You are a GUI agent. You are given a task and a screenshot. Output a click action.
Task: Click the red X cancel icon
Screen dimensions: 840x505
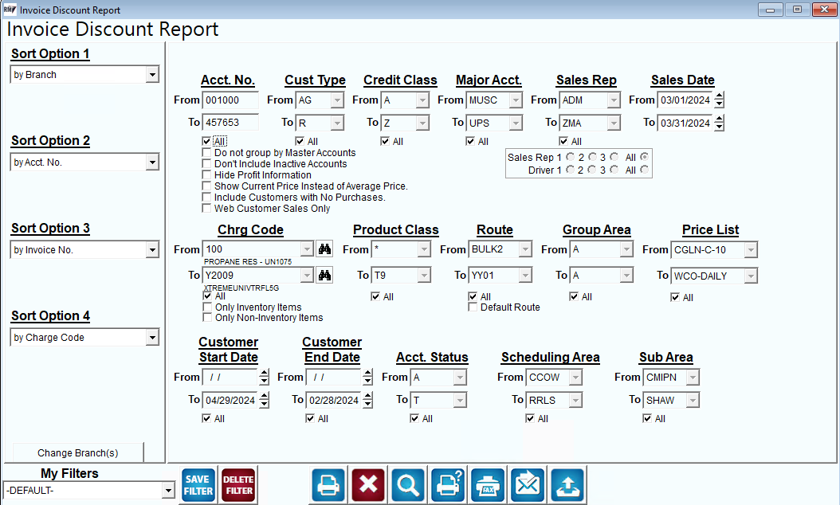click(x=368, y=485)
